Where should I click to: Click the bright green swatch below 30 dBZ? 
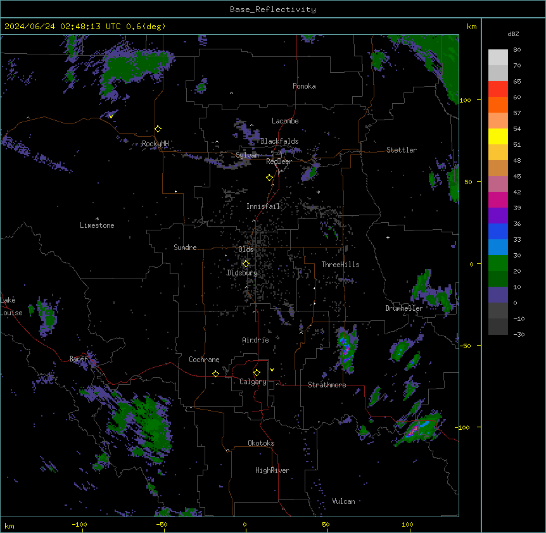coord(498,263)
